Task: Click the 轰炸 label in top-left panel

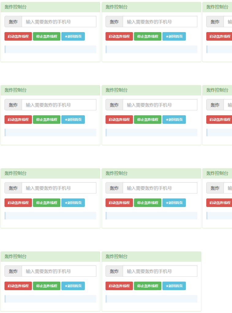Action: pyautogui.click(x=13, y=22)
